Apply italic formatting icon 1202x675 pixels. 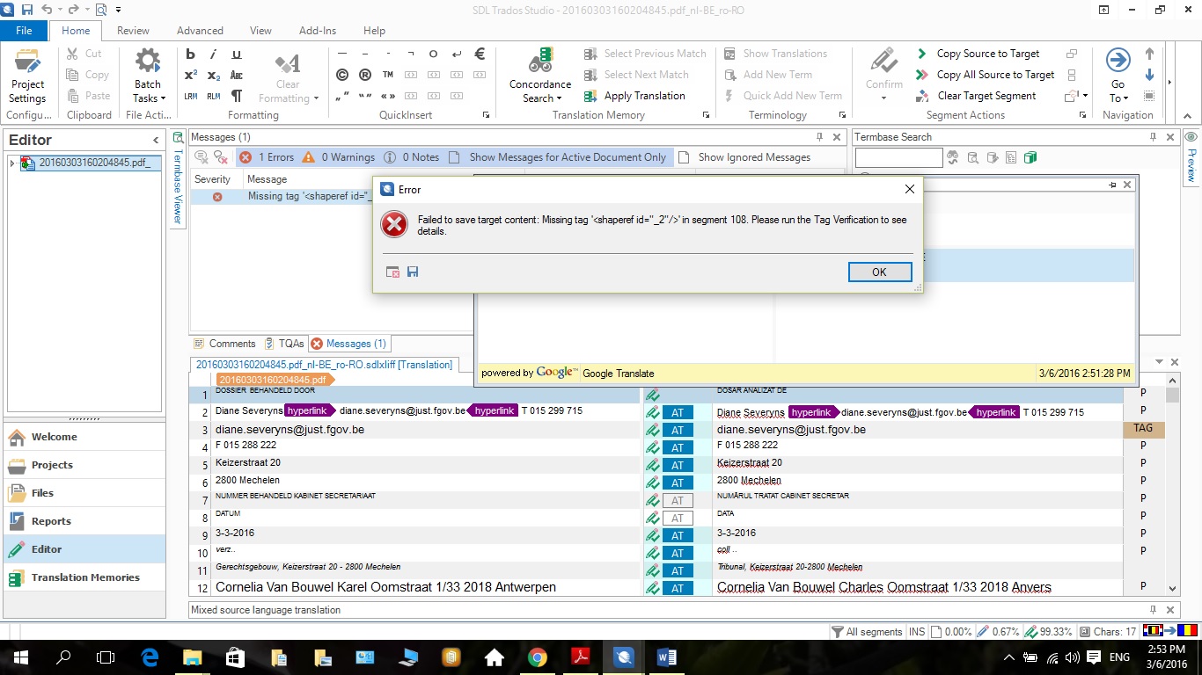(214, 54)
